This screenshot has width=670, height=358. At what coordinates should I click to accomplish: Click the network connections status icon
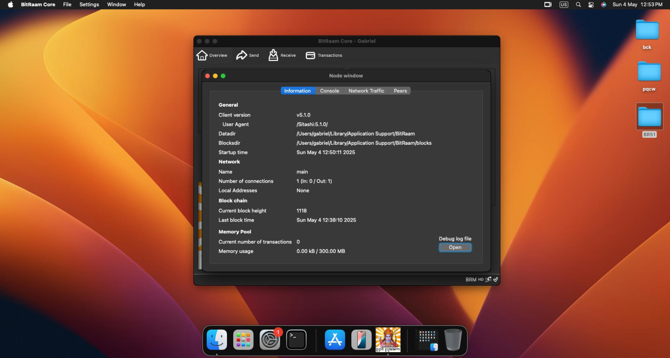488,279
